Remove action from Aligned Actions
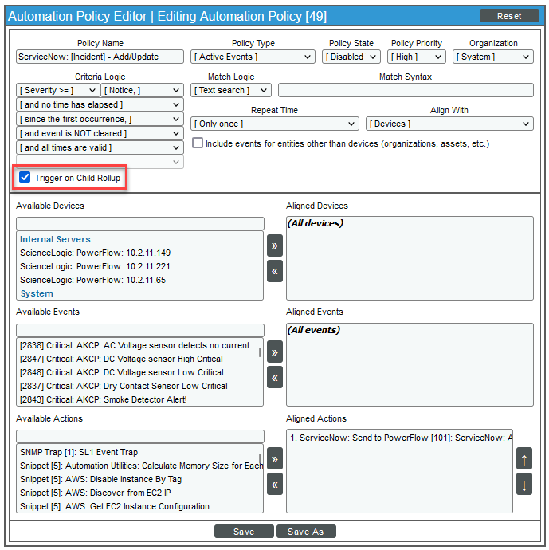Viewport: 549px width, 550px height. click(x=275, y=484)
